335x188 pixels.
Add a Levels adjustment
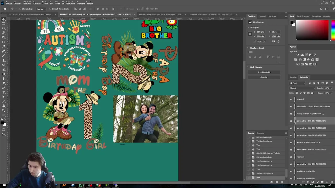click(x=302, y=55)
